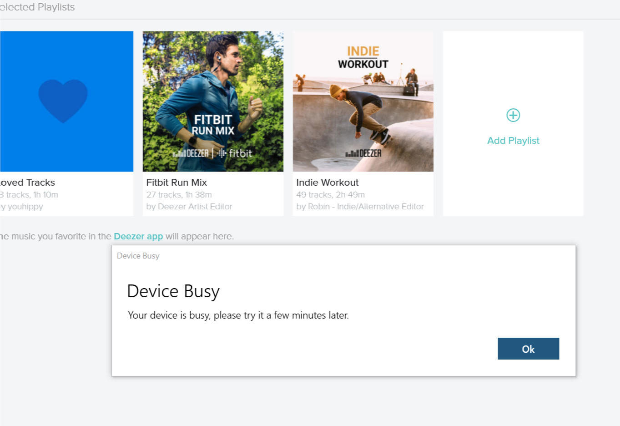Click the dialog heading text Device Busy
This screenshot has width=620, height=426.
(x=173, y=291)
